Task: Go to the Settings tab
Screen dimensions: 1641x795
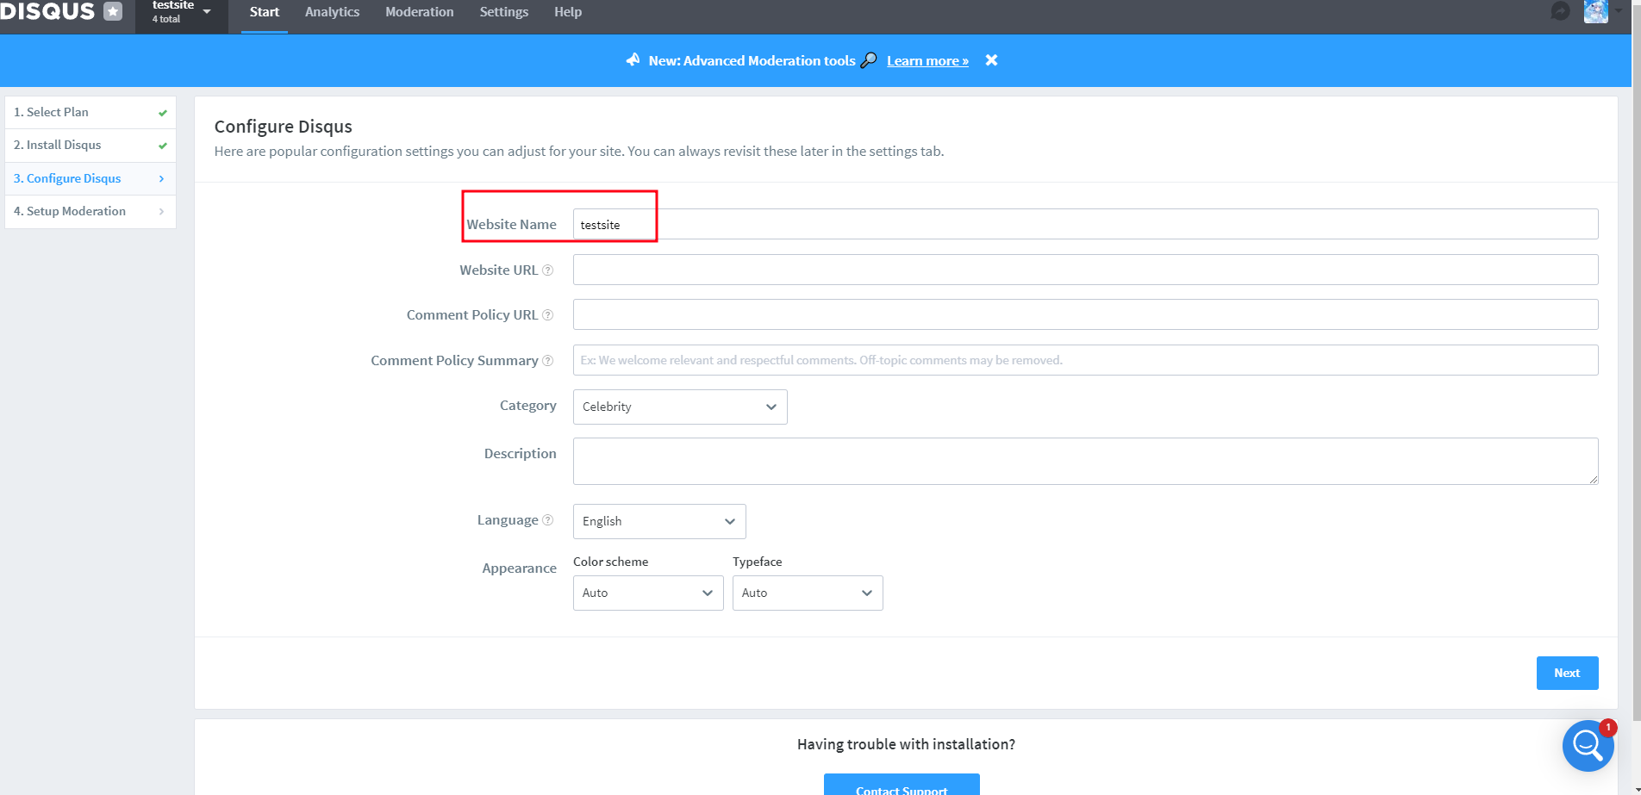Action: click(504, 12)
